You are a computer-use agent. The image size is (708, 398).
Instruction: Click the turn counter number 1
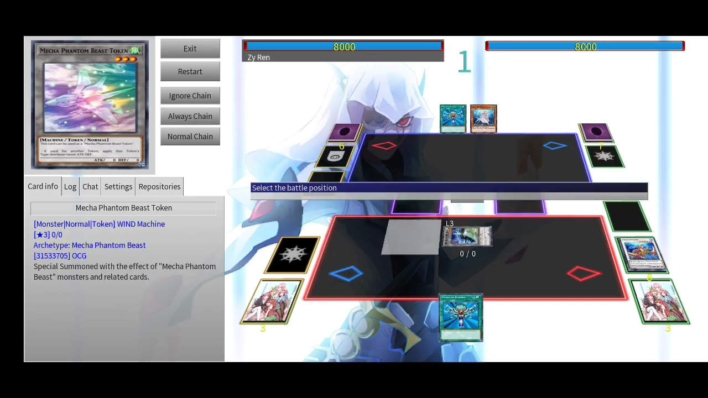464,62
